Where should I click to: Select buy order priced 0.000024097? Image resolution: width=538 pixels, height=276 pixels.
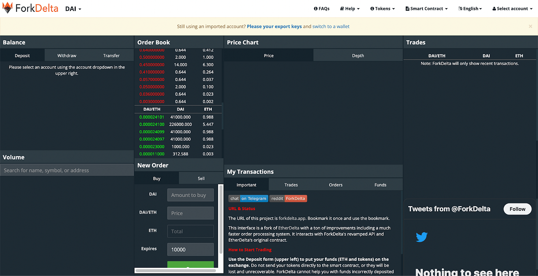pyautogui.click(x=178, y=139)
